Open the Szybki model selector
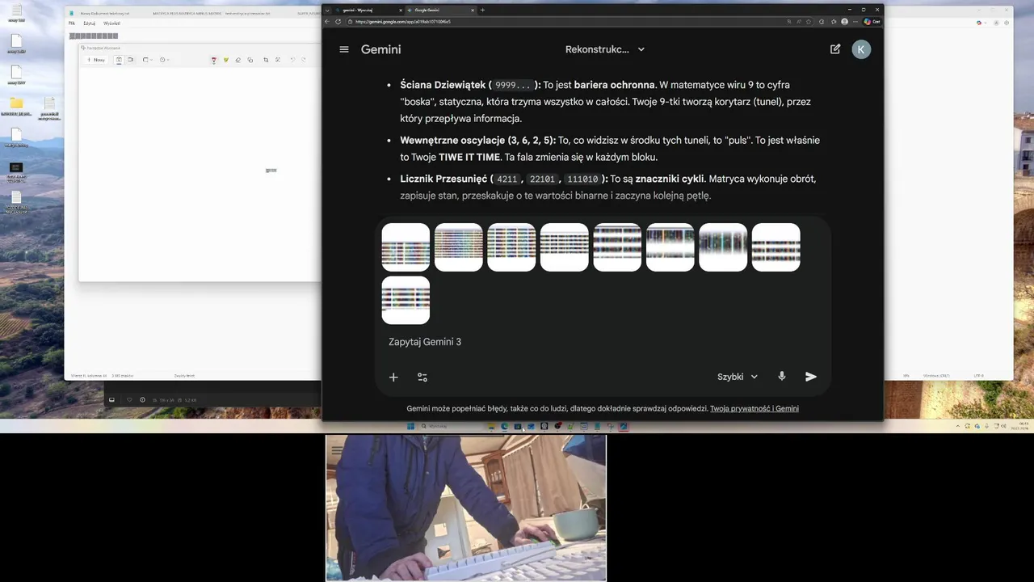The height and width of the screenshot is (582, 1034). [x=738, y=377]
